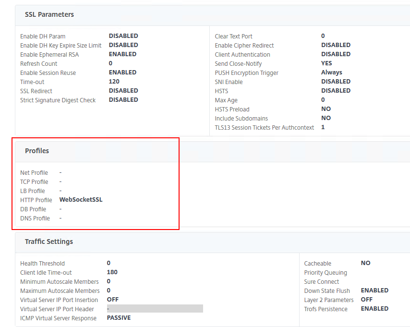Viewport: 410px width, 327px height.
Task: Select the WebSocketSSL HTTP profile value
Action: (x=81, y=200)
